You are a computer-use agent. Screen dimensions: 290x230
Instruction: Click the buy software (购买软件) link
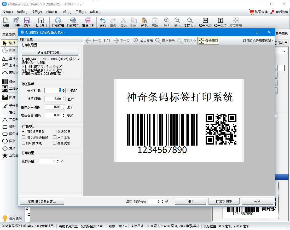tap(258, 12)
